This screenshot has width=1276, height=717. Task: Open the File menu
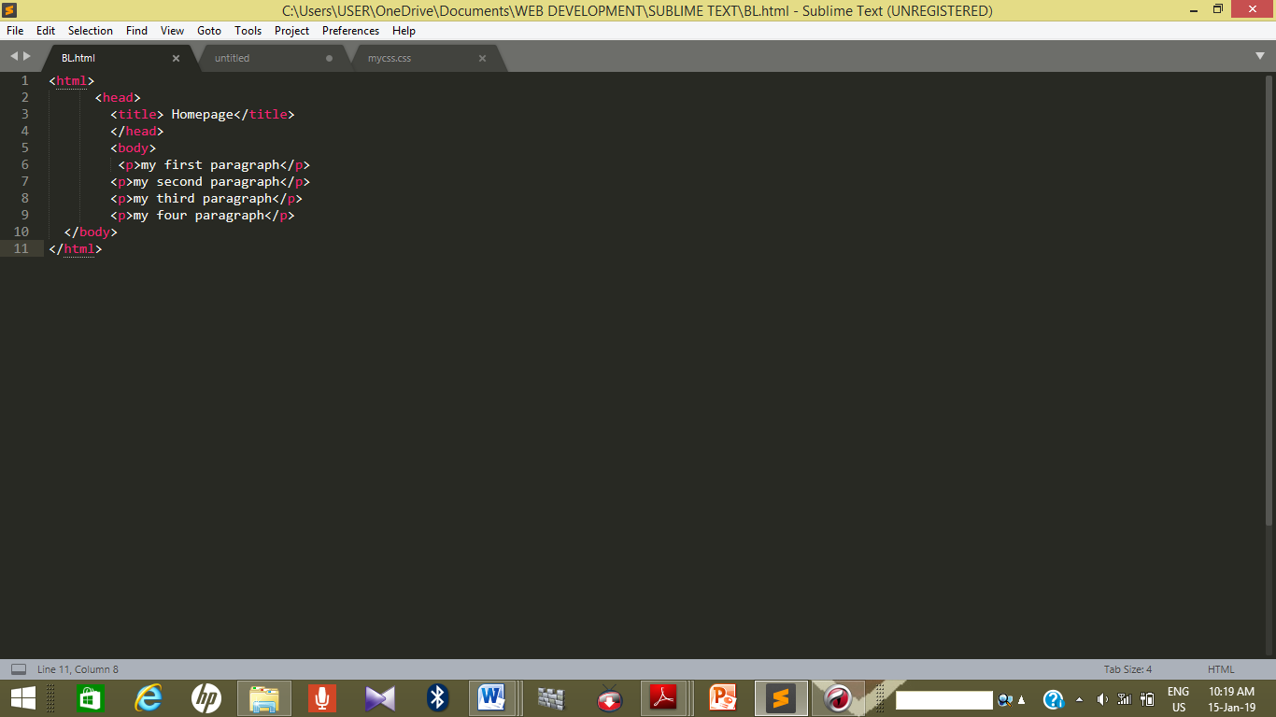tap(15, 31)
